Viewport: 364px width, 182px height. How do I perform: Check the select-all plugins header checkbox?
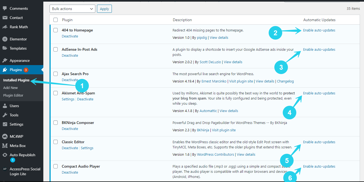tap(56, 20)
